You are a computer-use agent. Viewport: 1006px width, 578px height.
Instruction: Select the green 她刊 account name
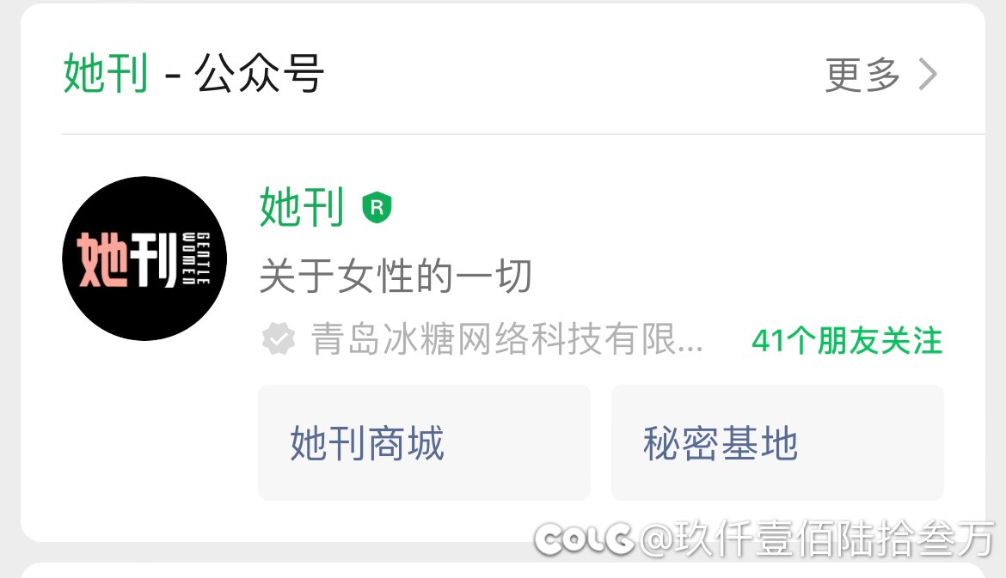point(302,207)
